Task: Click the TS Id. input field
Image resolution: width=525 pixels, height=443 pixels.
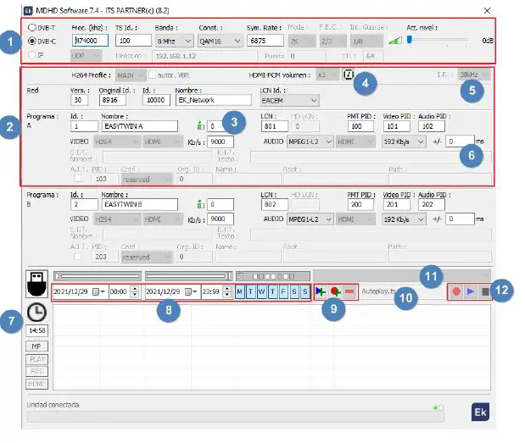Action: pos(133,41)
